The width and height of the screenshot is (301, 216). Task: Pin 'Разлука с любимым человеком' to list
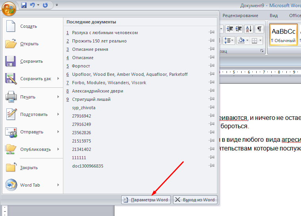pyautogui.click(x=212, y=33)
